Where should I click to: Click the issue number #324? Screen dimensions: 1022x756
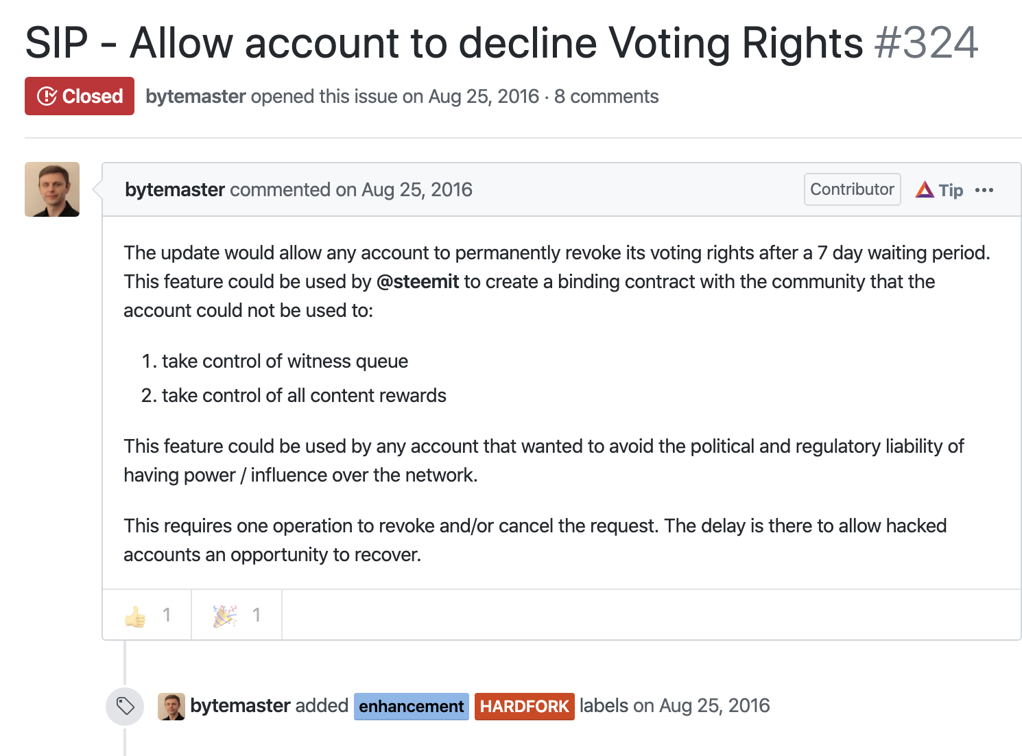click(926, 43)
